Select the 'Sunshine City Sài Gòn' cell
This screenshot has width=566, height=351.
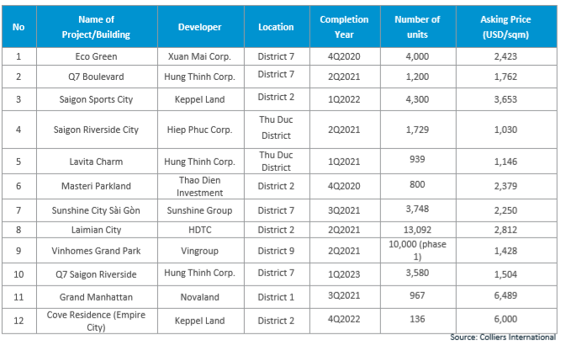pos(97,210)
